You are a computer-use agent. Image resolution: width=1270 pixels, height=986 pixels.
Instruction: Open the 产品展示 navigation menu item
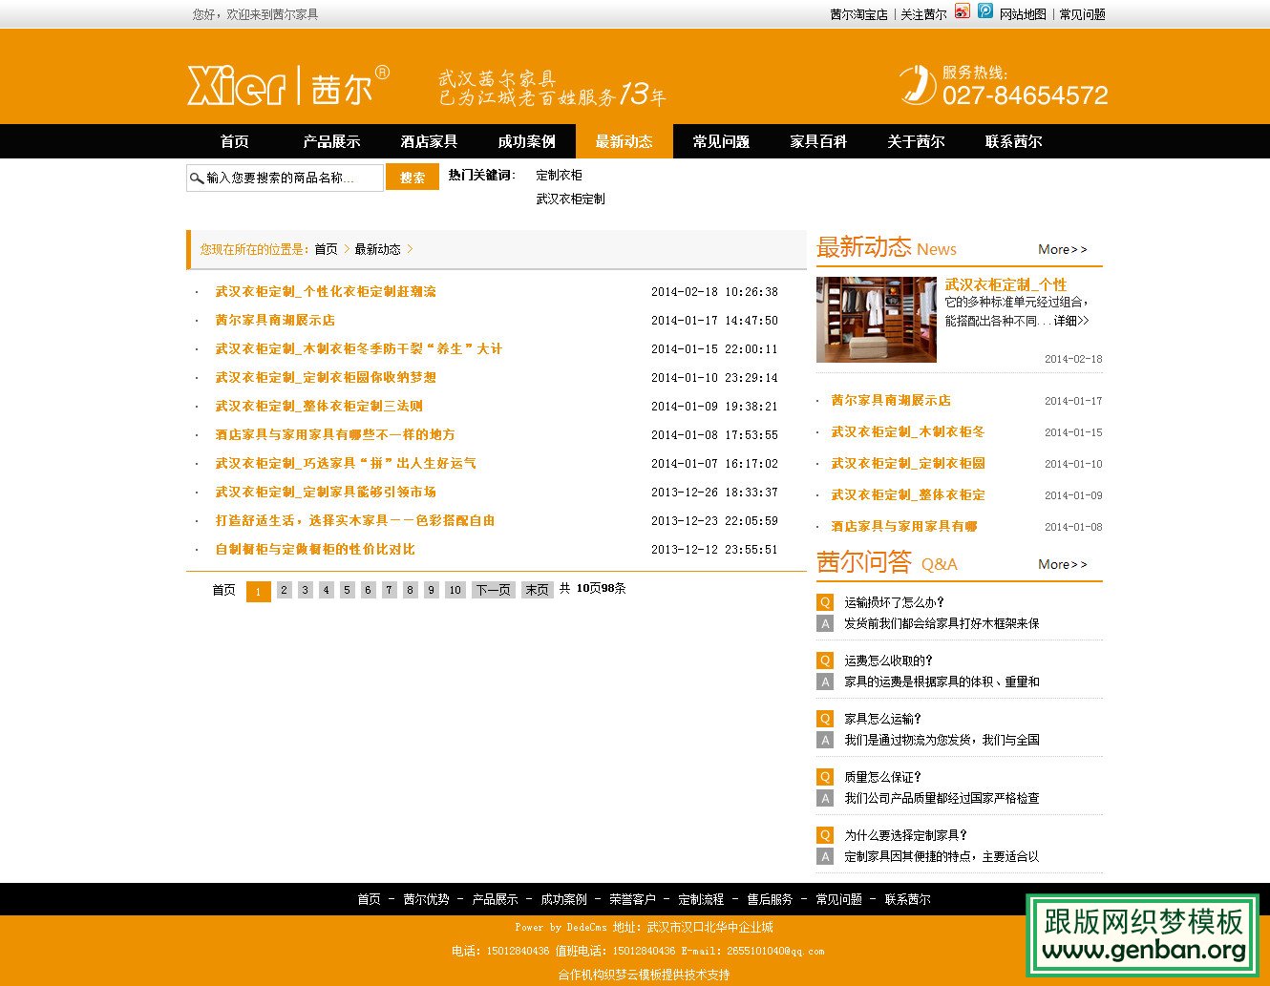[x=331, y=141]
